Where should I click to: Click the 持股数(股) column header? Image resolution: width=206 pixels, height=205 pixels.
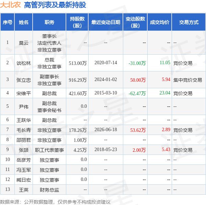point(77,22)
